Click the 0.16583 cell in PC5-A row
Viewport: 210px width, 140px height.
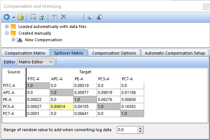click(x=132, y=106)
